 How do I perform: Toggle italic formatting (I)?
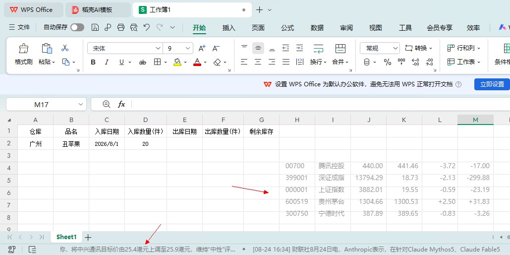pyautogui.click(x=107, y=62)
